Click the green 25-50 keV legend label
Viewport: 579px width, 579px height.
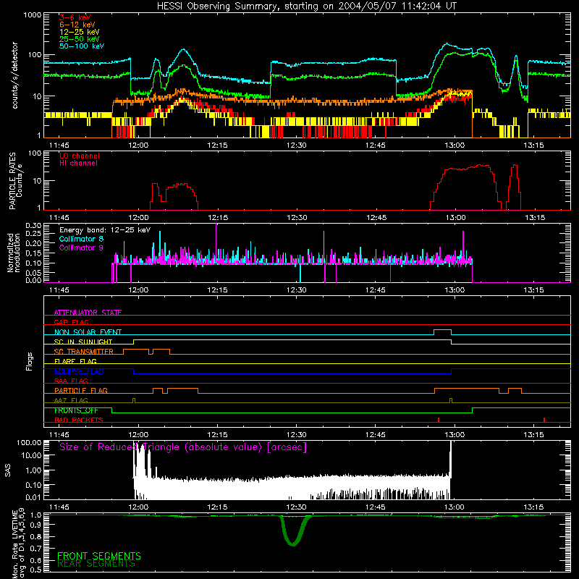[80, 39]
